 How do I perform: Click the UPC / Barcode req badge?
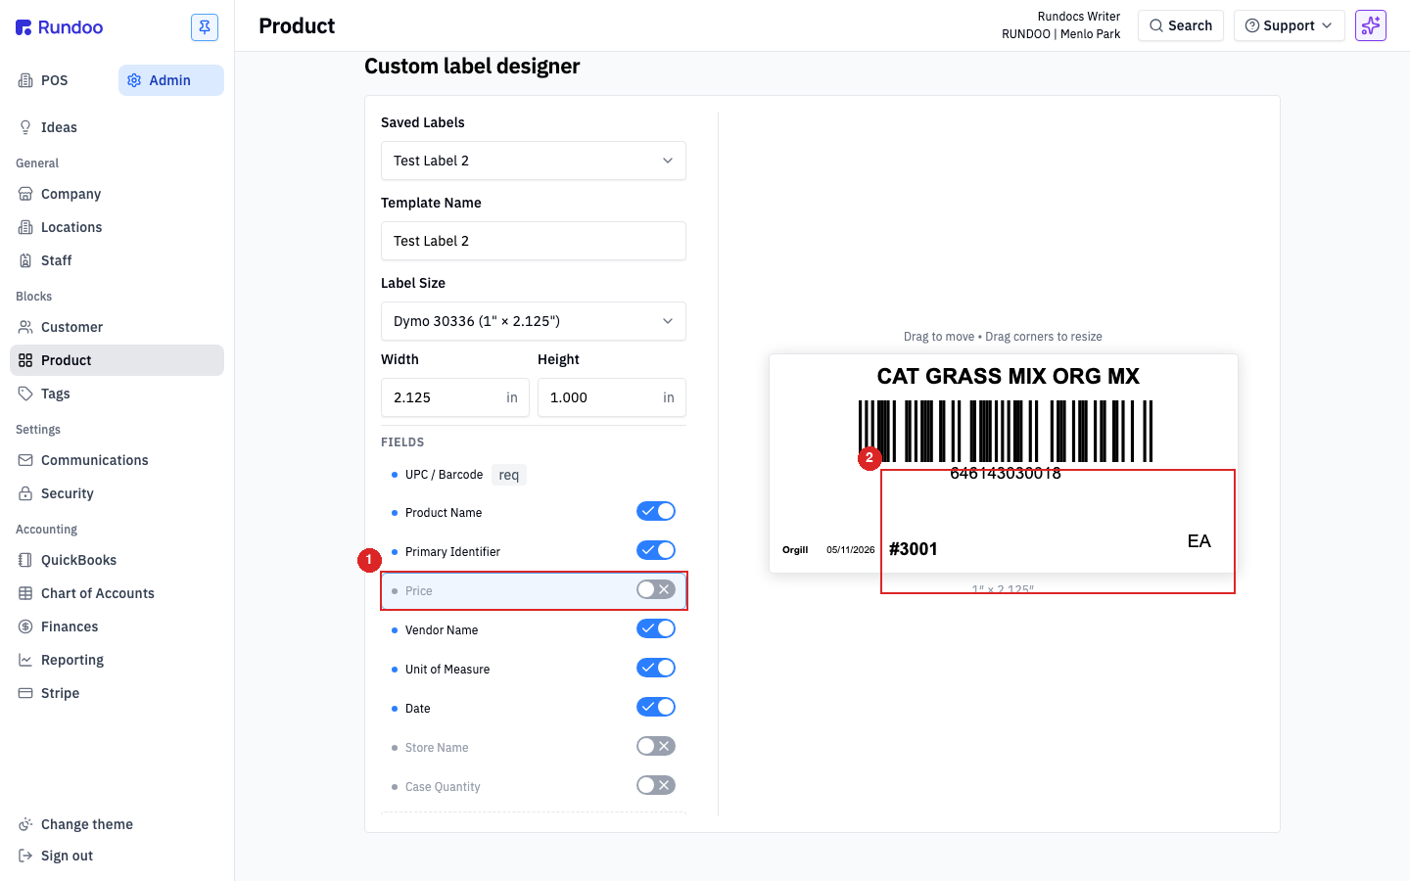509,475
